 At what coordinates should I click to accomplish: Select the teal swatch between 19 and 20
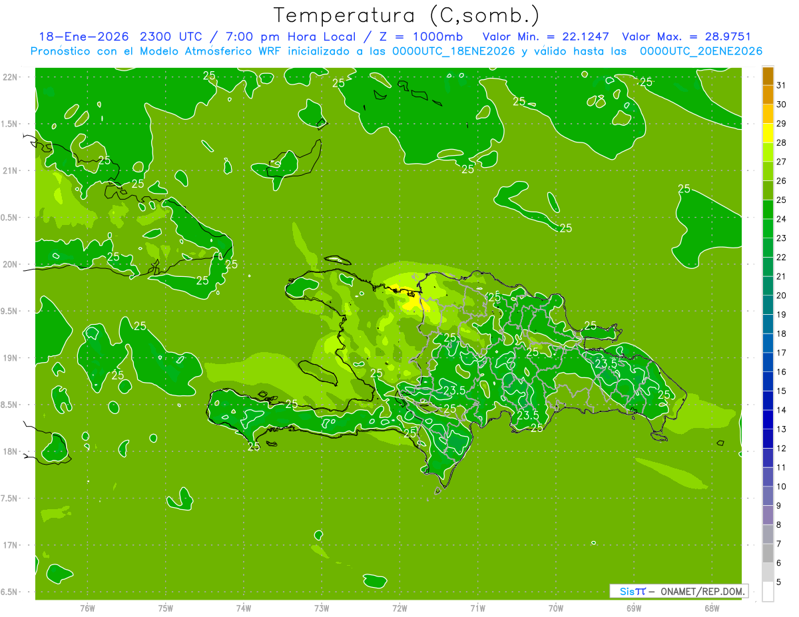768,305
